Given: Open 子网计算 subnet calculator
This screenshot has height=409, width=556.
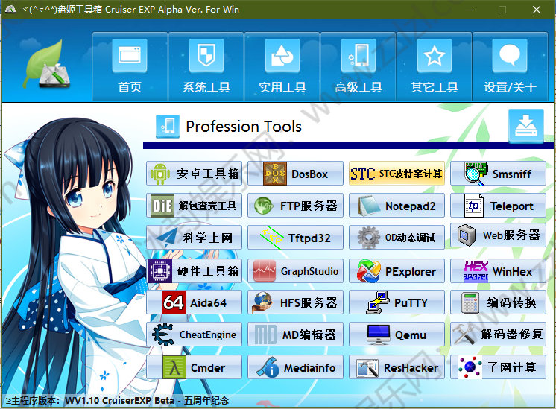Looking at the screenshot, I should tap(498, 367).
